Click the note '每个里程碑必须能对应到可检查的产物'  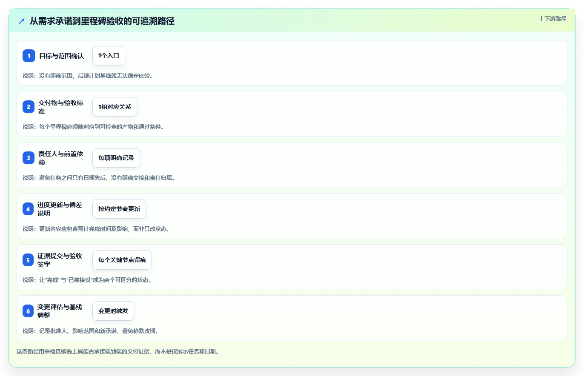click(x=93, y=127)
